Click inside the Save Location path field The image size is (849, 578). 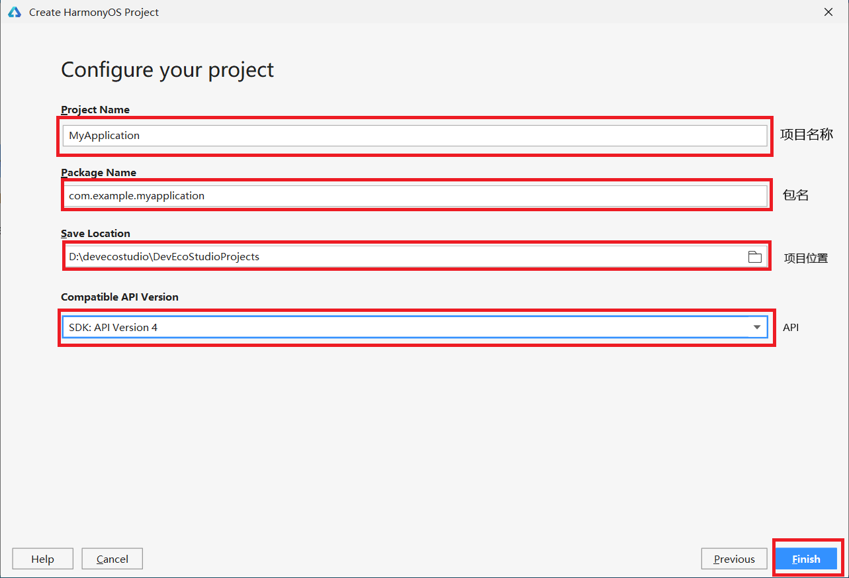tap(404, 257)
